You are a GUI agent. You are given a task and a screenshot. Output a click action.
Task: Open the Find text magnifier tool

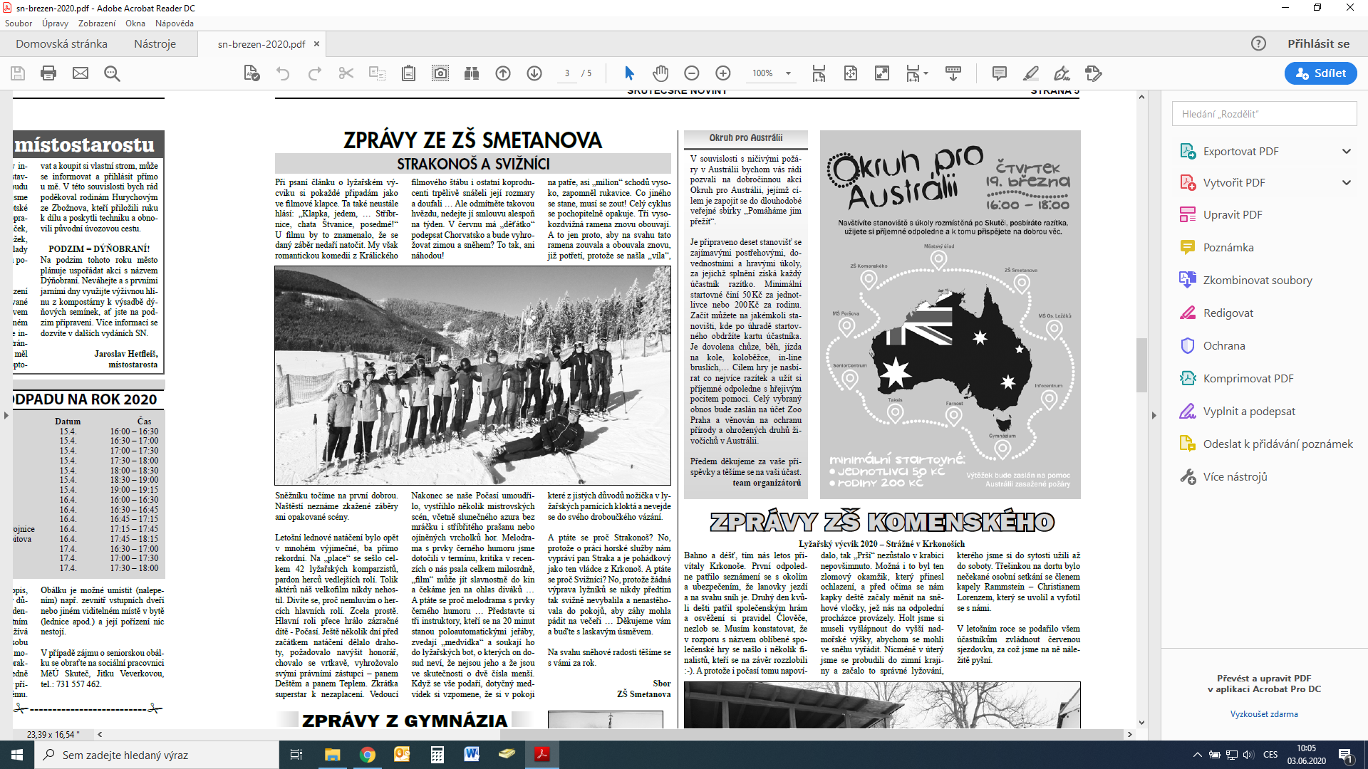pos(112,73)
